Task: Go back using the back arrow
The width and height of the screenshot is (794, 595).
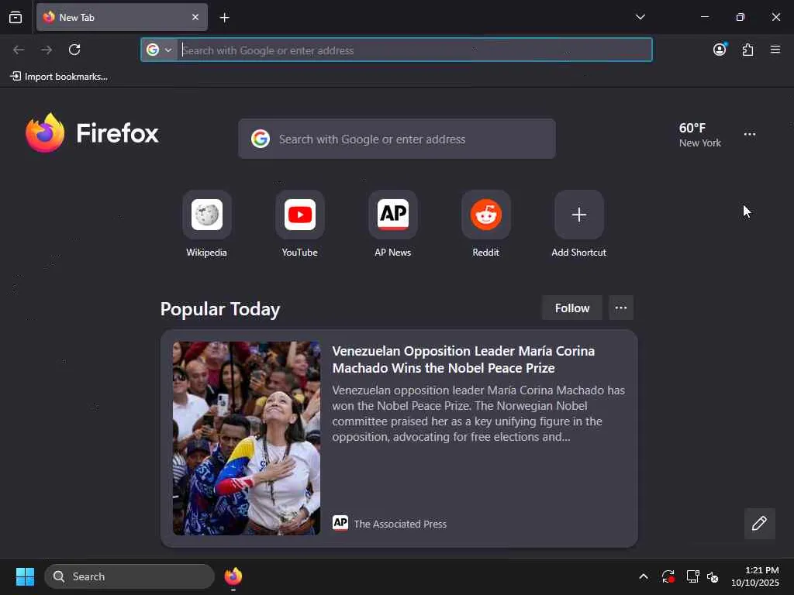Action: 19,50
